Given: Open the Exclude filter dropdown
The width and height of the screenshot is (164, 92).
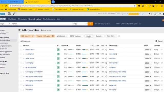Looking at the screenshot, I should point(99,36).
